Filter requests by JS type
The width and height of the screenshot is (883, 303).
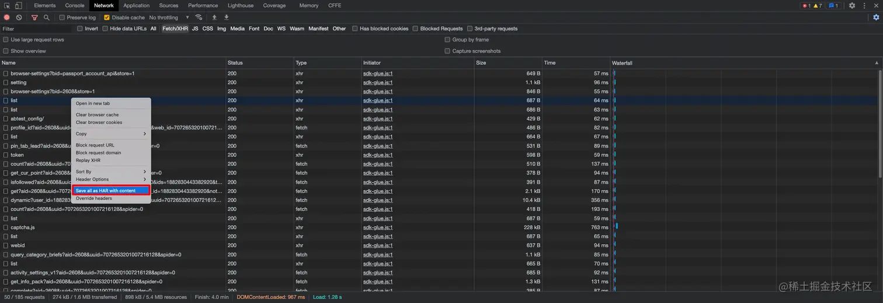click(195, 29)
